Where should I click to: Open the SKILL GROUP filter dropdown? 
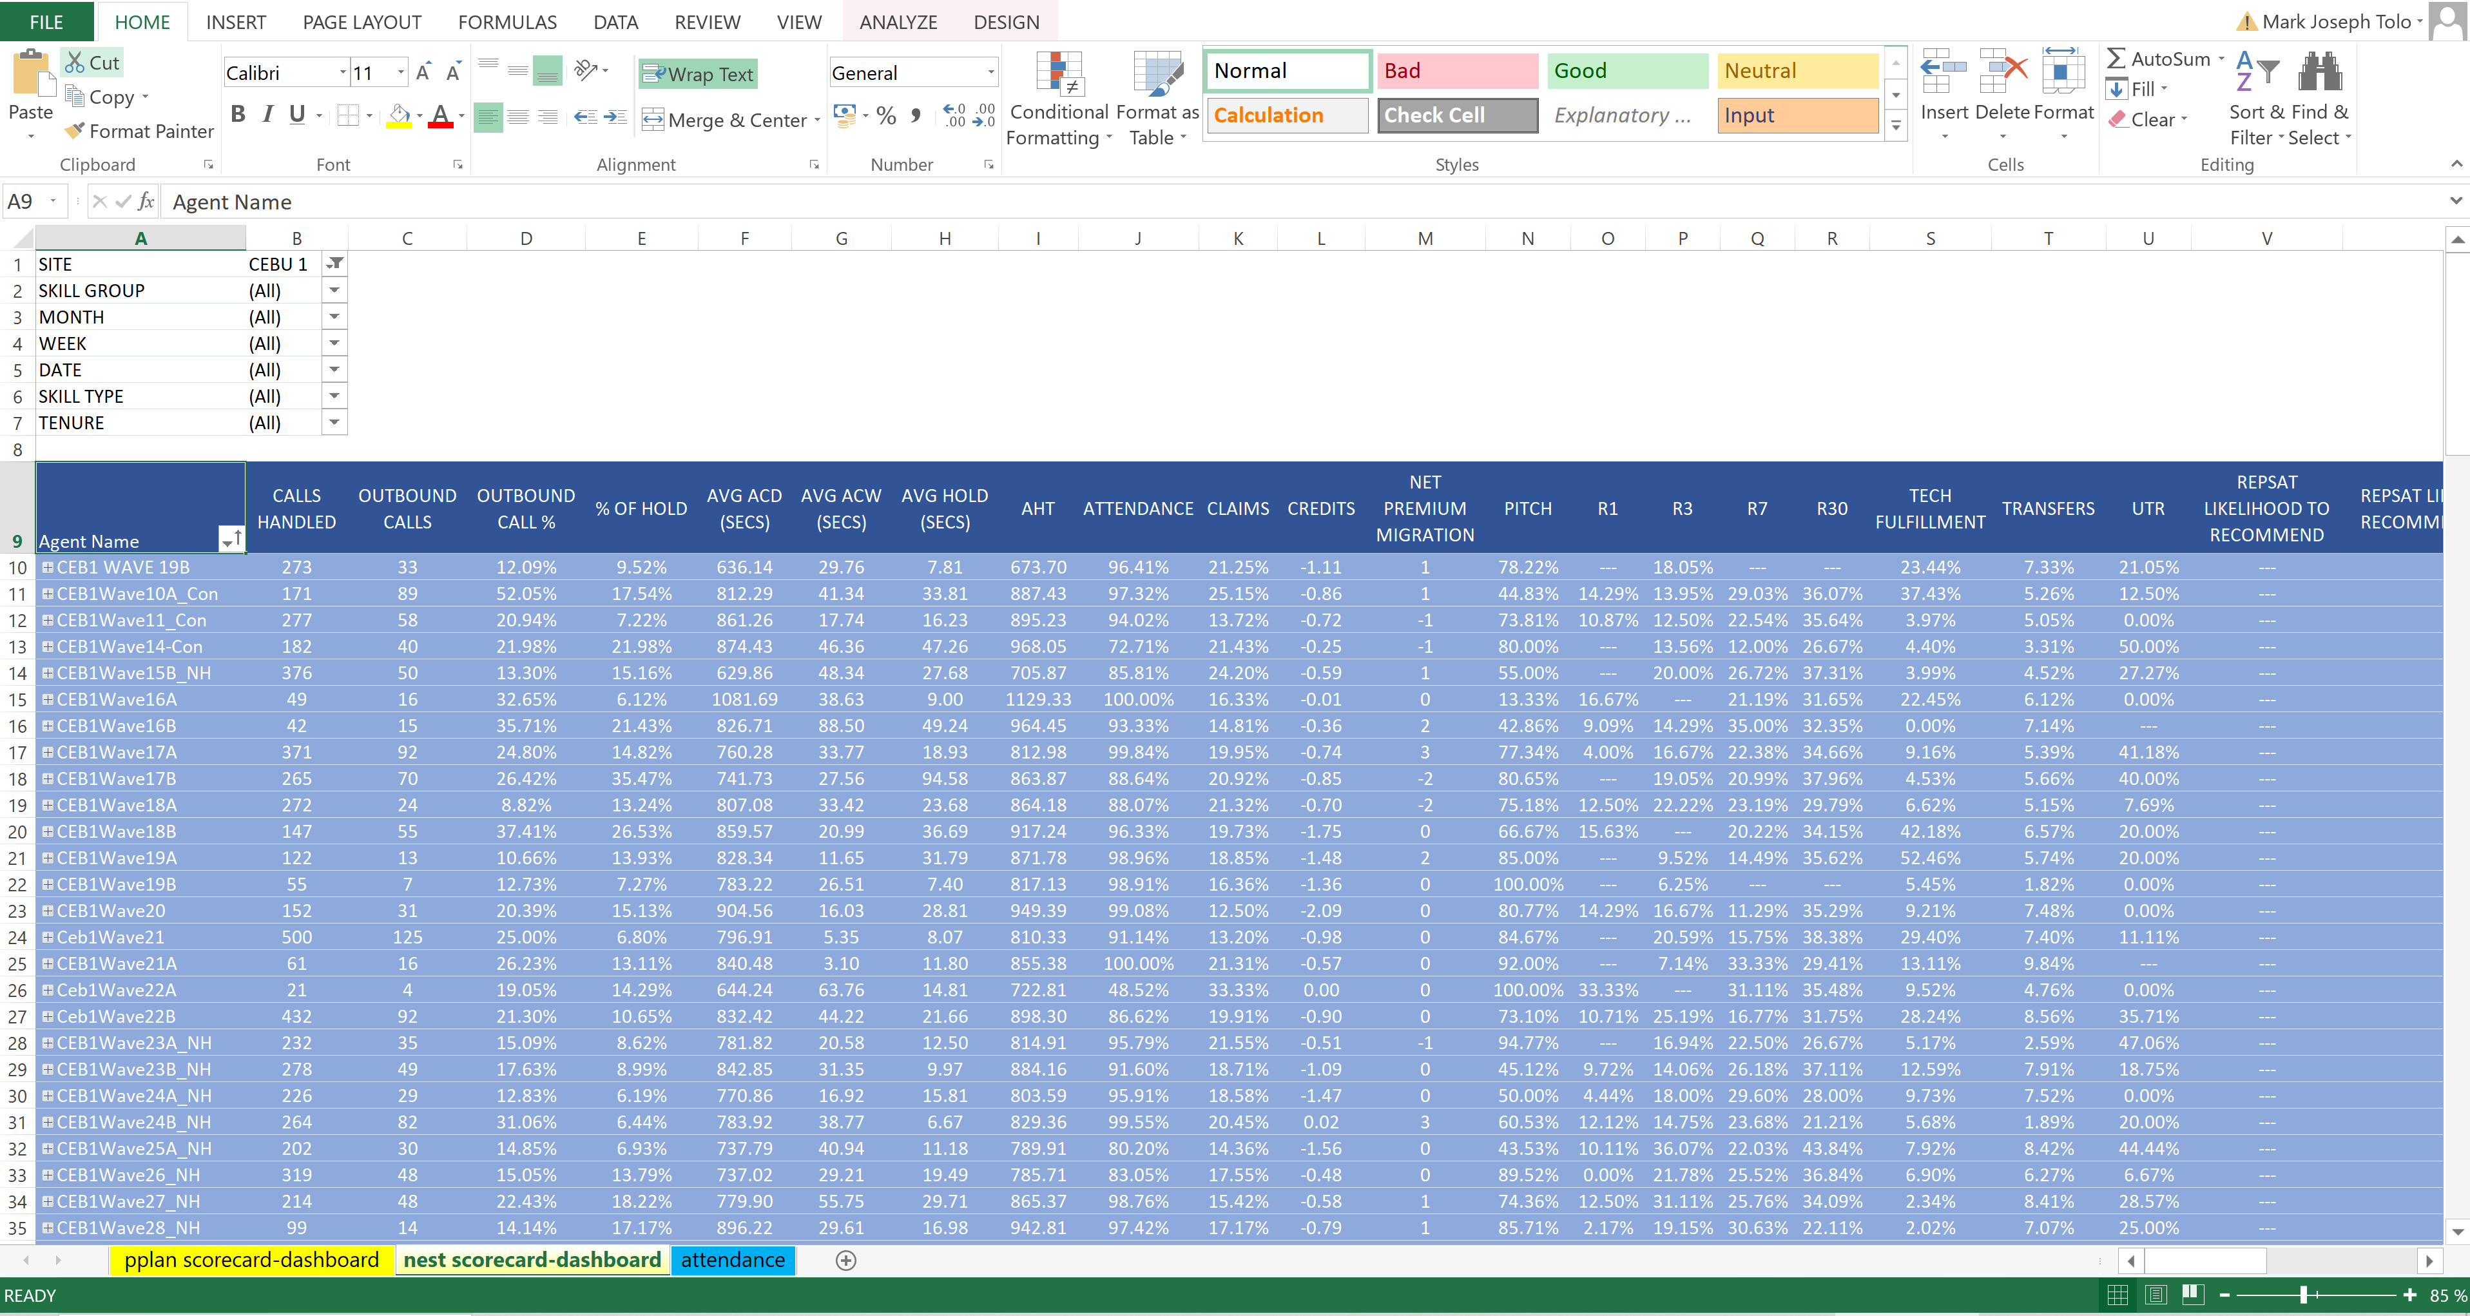click(334, 291)
